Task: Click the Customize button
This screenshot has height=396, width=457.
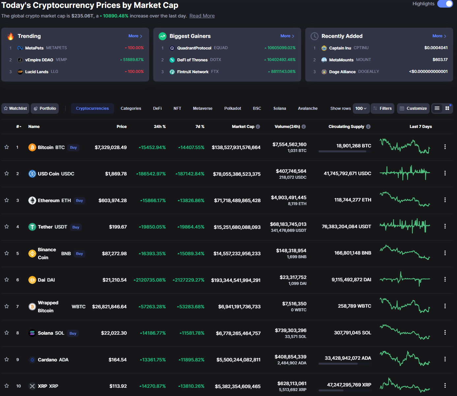Action: (413, 108)
